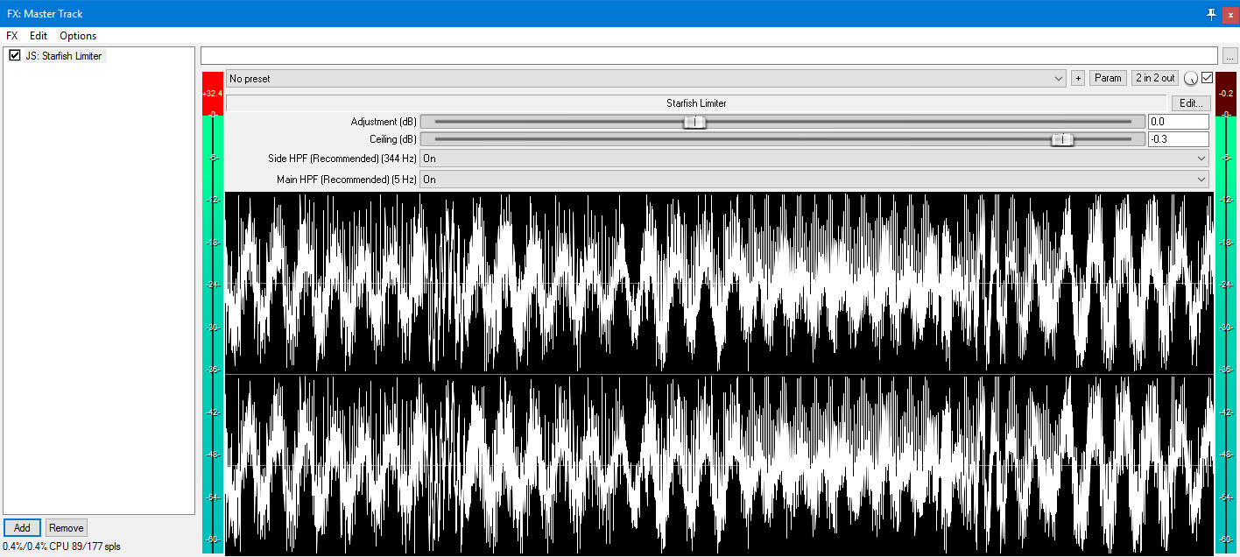Image resolution: width=1240 pixels, height=557 pixels.
Task: Click the FX comment text field
Action: coord(708,55)
